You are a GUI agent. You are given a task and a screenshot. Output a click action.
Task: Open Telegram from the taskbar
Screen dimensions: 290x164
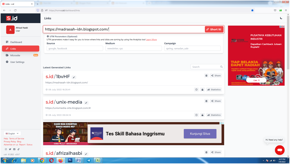coord(88,161)
